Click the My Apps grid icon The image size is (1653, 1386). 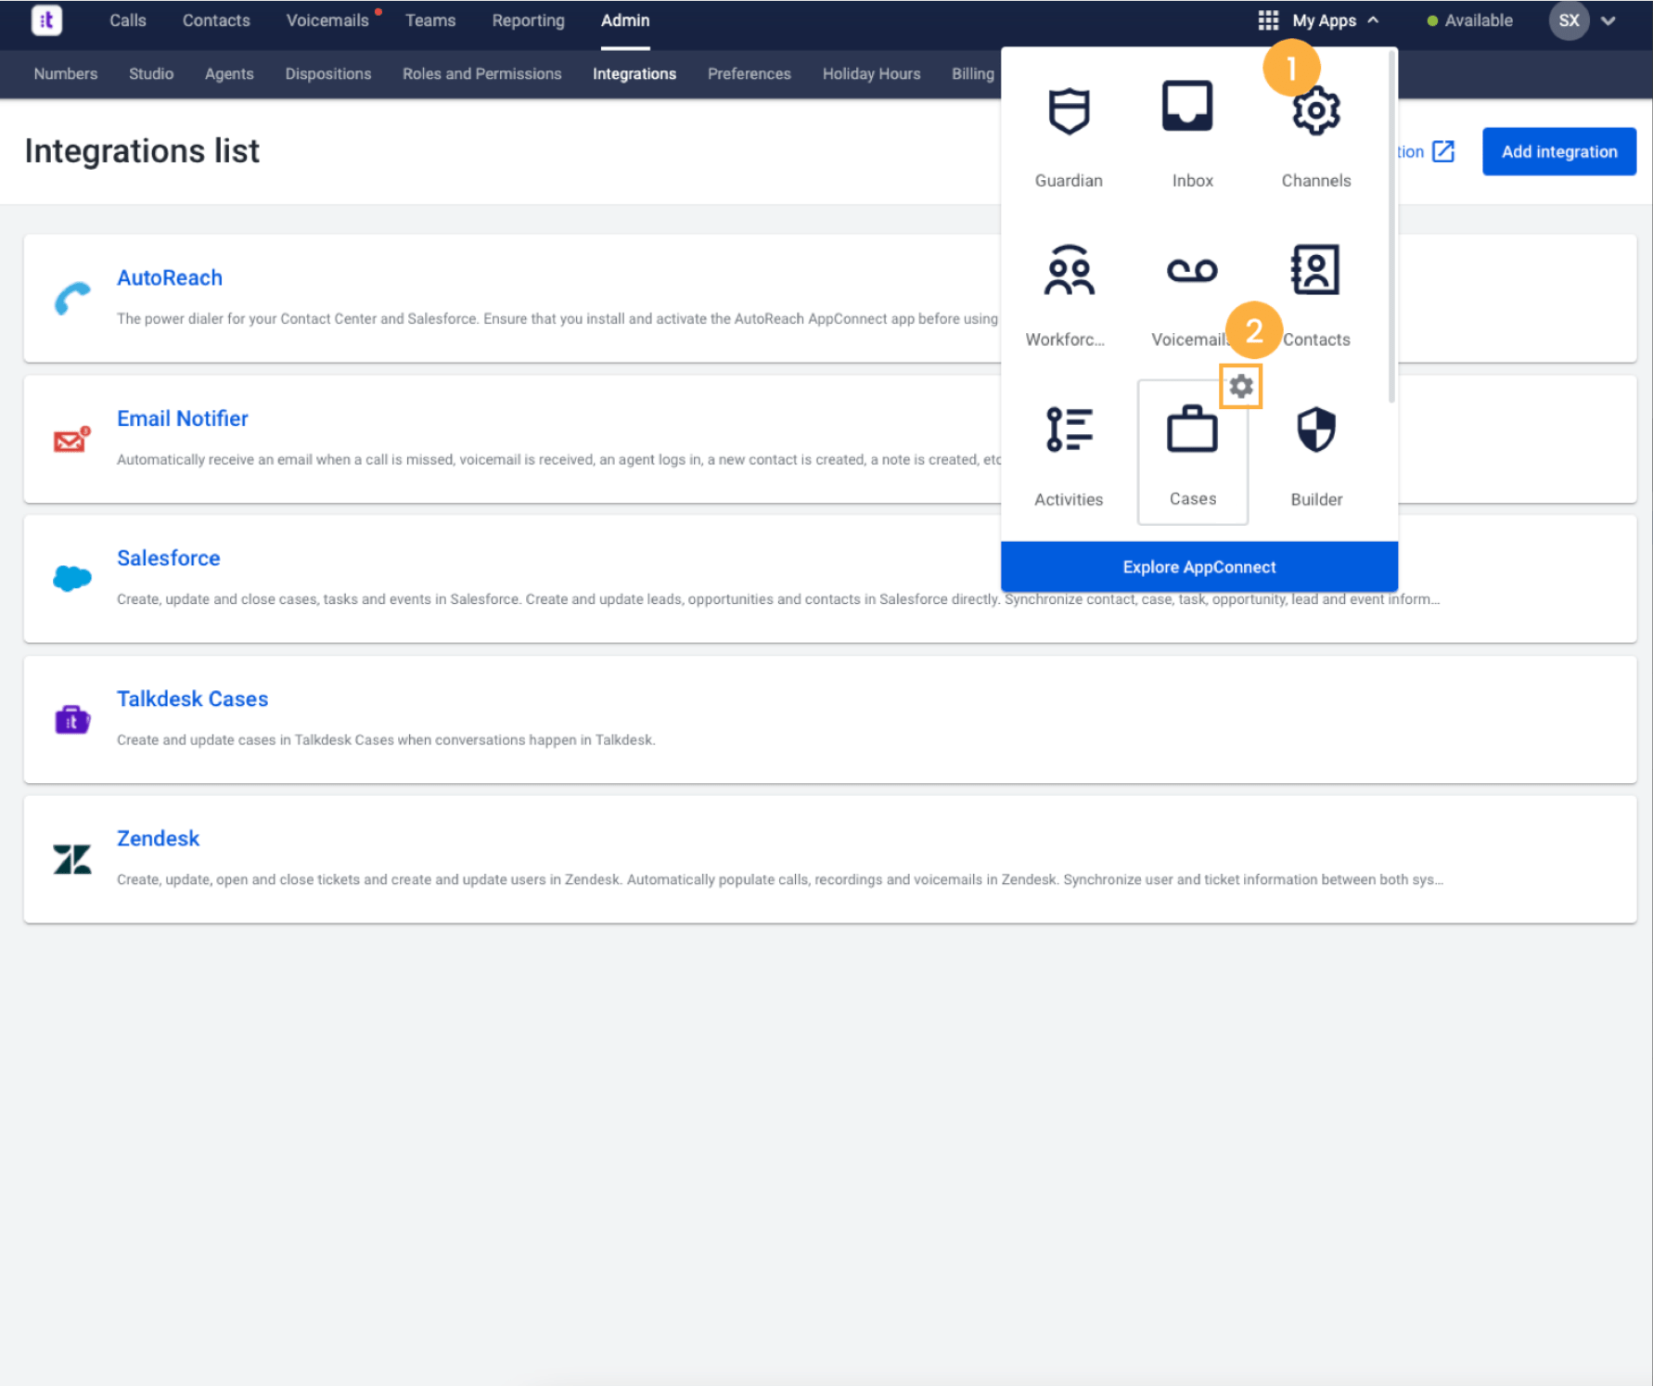[1267, 19]
